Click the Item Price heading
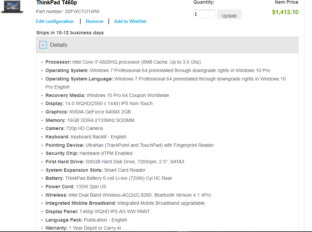 pos(286,2)
